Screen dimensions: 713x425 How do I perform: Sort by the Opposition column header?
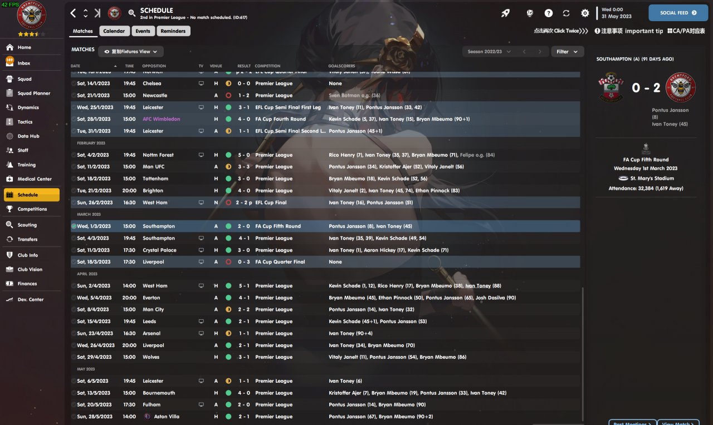pos(154,66)
